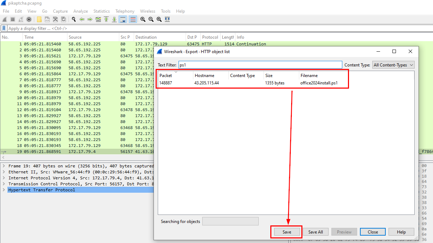Sort packet list by Destination column
Viewport: 433px width, 243px height.
[160, 37]
